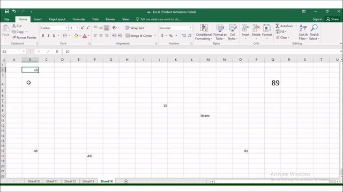
Task: Open the font name Calibri dropdown
Action: (x=66, y=28)
